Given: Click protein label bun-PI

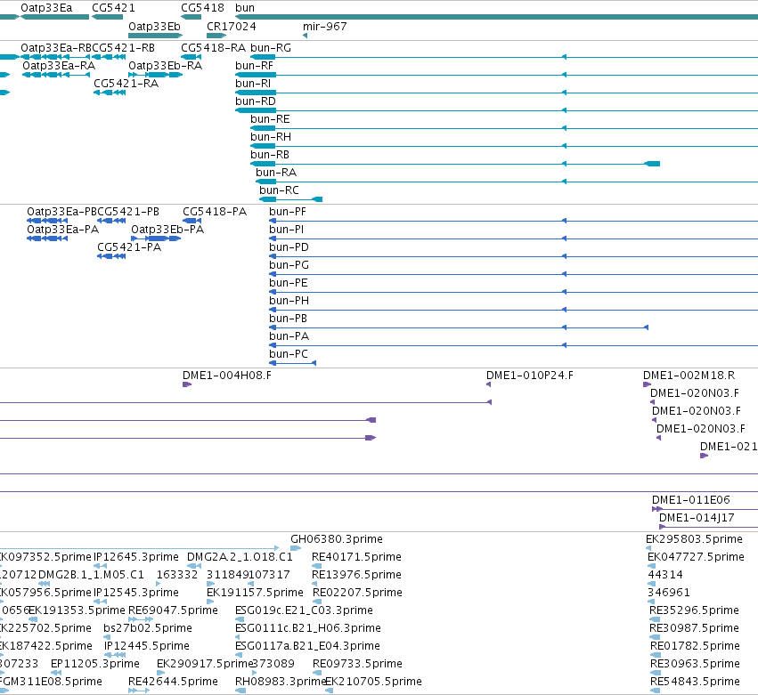Looking at the screenshot, I should [286, 230].
